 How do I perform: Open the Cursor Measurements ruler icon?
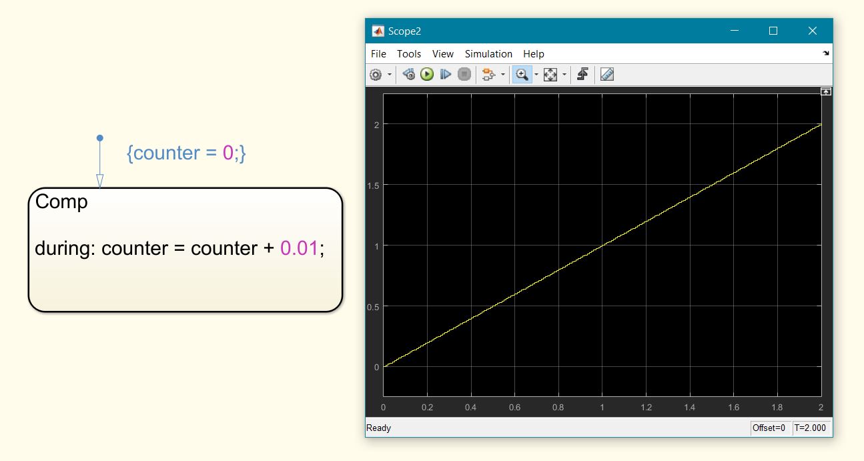[x=606, y=75]
